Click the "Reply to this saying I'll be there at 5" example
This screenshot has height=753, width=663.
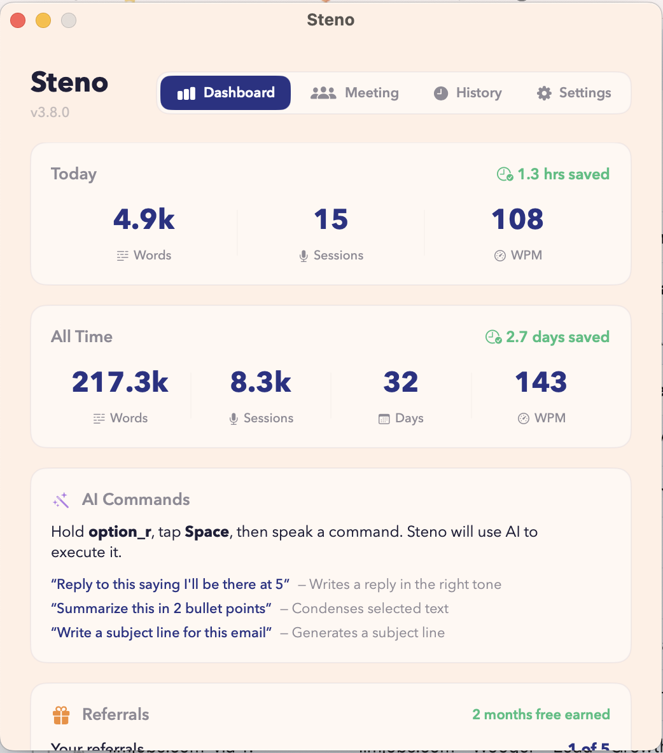(x=171, y=584)
